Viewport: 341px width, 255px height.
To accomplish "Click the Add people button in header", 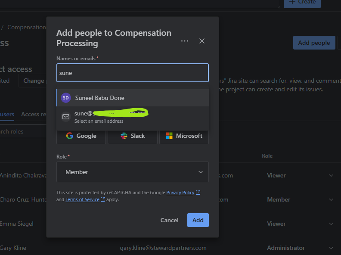I will pos(314,43).
